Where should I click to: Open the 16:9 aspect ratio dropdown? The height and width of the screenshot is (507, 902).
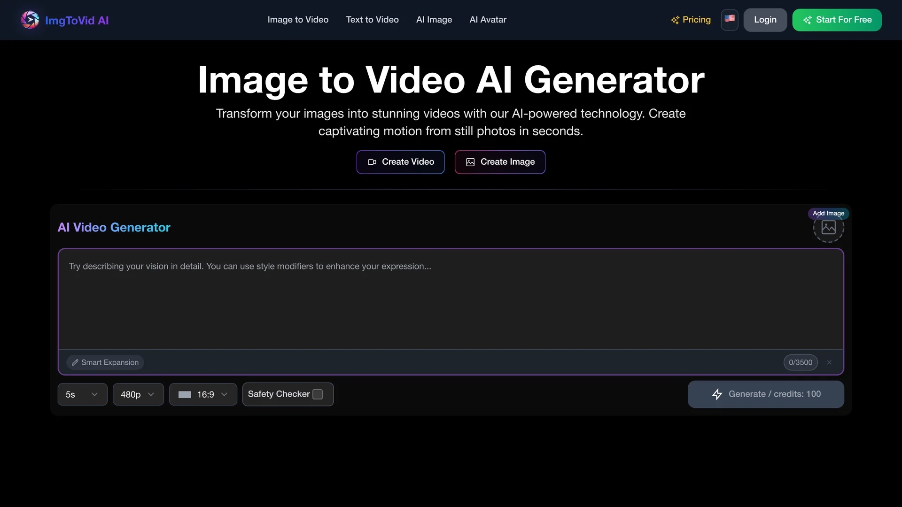(203, 394)
